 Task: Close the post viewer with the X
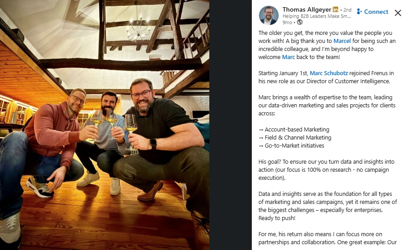398,13
